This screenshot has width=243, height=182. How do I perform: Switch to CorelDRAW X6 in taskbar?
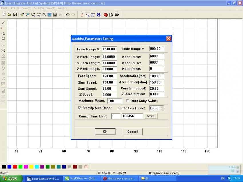click(x=81, y=179)
